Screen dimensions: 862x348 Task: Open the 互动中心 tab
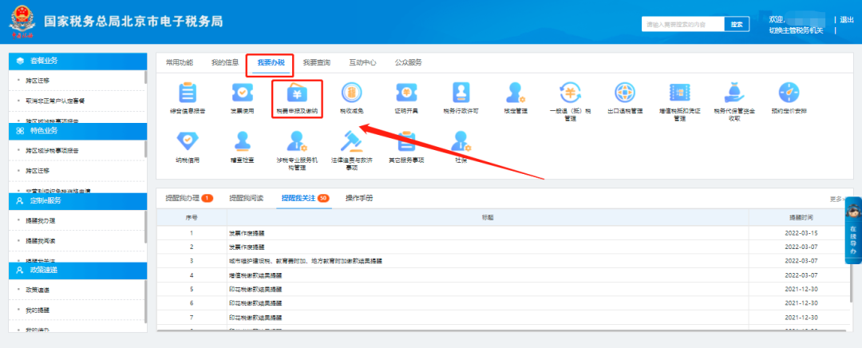tap(362, 62)
